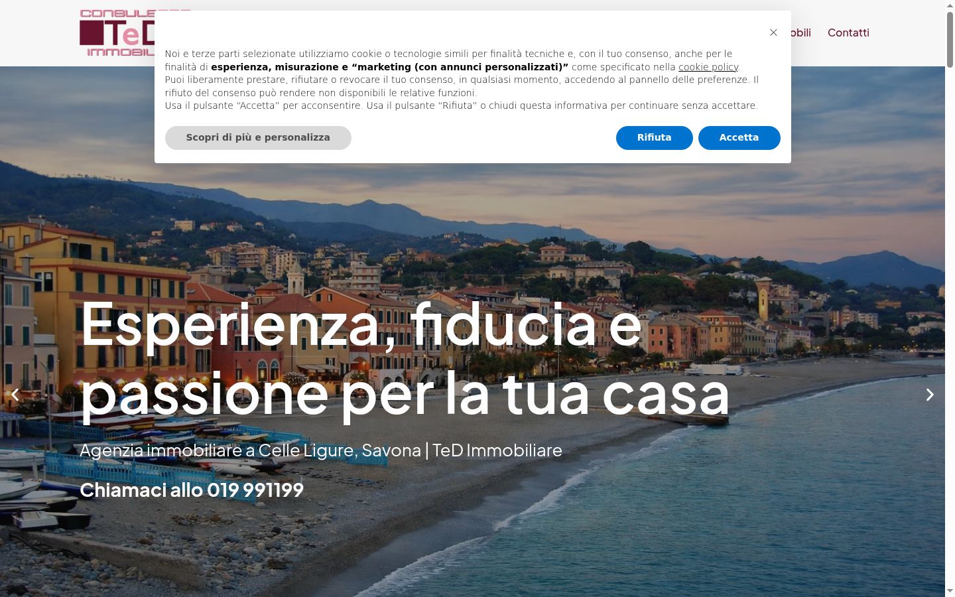Screen dimensions: 955x597
Task: Click the scrollbar up arrow
Action: coord(950,5)
